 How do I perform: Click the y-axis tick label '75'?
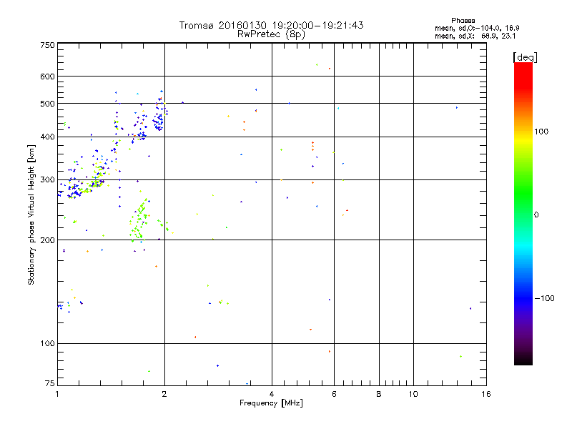coord(50,383)
